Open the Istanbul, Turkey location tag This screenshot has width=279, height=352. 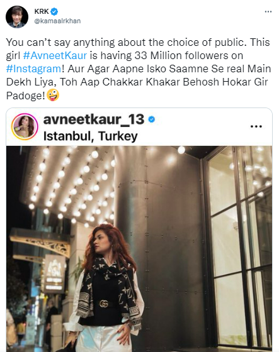click(91, 136)
